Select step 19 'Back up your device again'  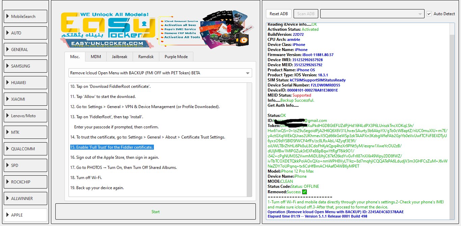(97, 188)
